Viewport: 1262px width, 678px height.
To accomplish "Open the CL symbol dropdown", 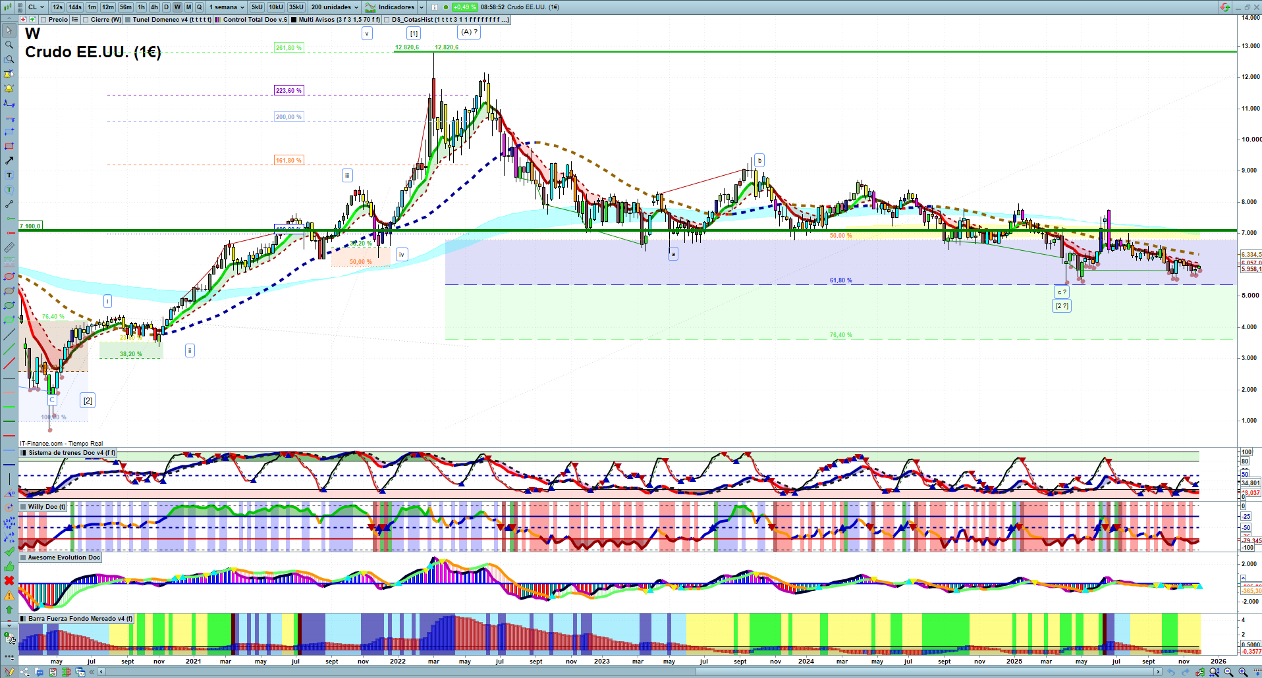I will (x=37, y=7).
